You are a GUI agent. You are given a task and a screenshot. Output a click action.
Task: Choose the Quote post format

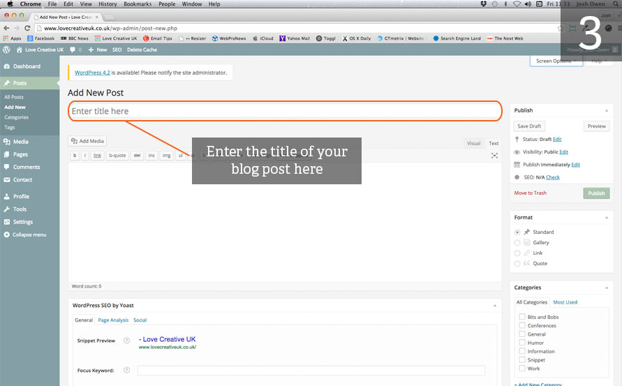click(517, 263)
